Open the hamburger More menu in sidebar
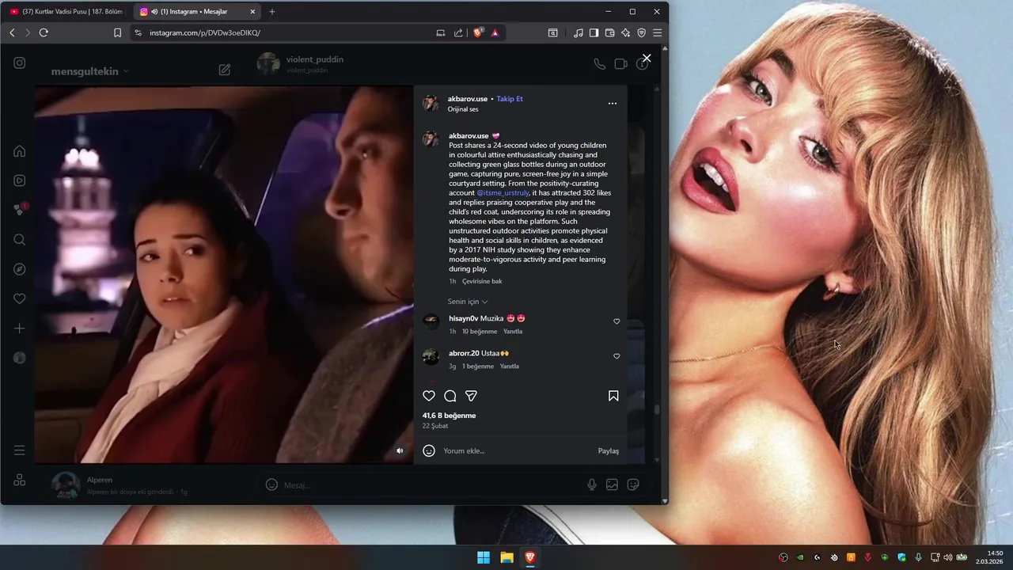Screen dimensions: 1013x570 point(20,450)
